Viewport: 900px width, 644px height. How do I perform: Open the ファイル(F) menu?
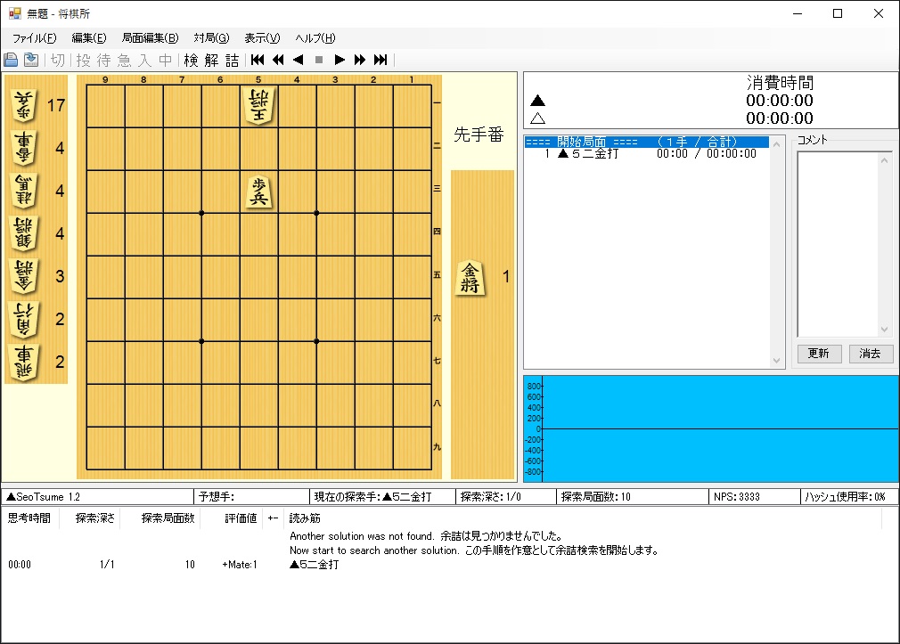(34, 37)
